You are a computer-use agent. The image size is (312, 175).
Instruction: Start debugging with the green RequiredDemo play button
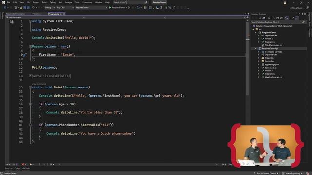(110, 8)
